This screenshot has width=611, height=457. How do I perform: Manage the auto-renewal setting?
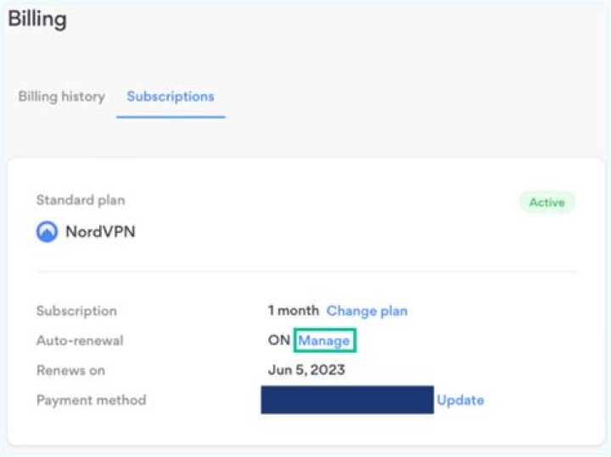pyautogui.click(x=324, y=341)
